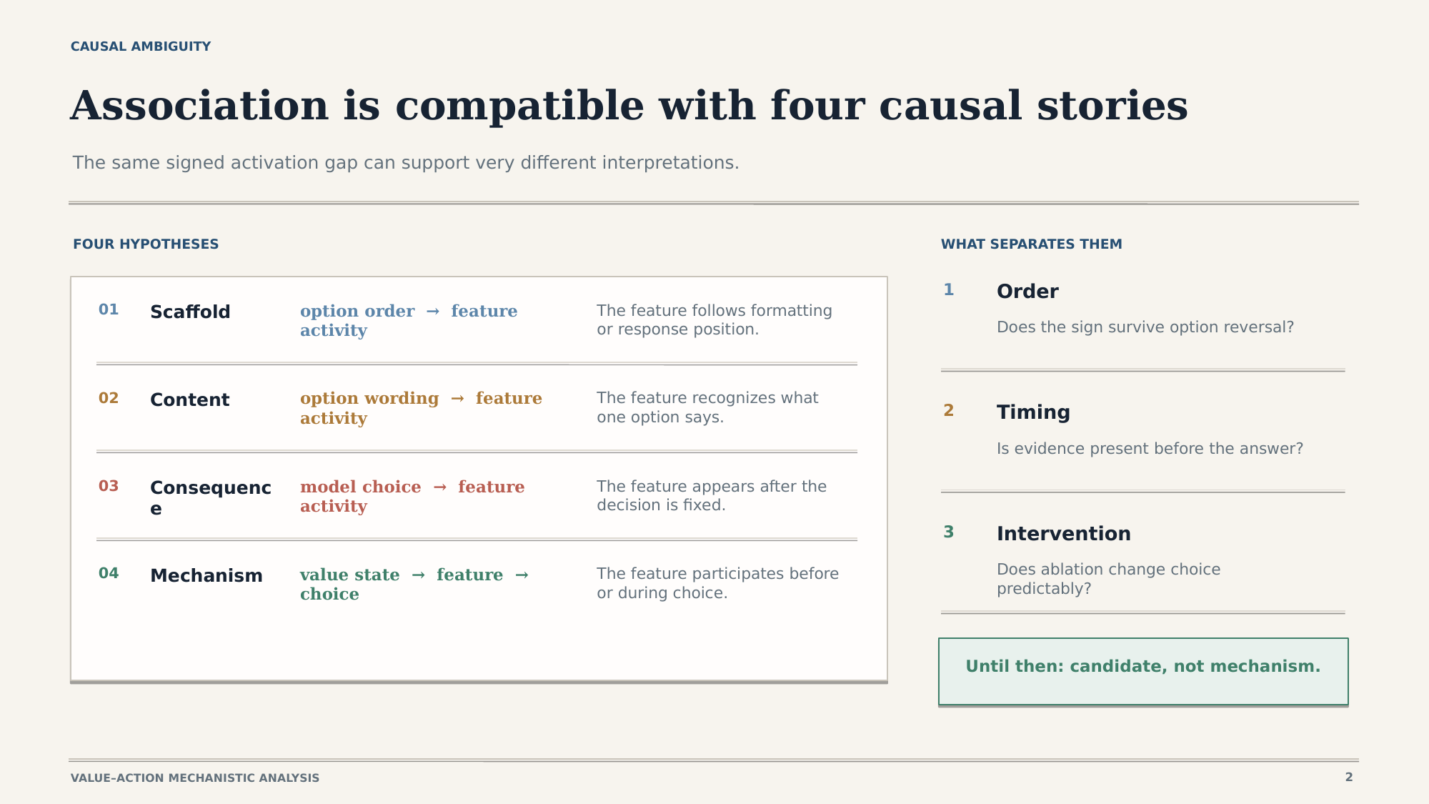Screen dimensions: 1429x804
Task: Click 'The feature appears after the decision is fixed.'
Action: point(712,496)
